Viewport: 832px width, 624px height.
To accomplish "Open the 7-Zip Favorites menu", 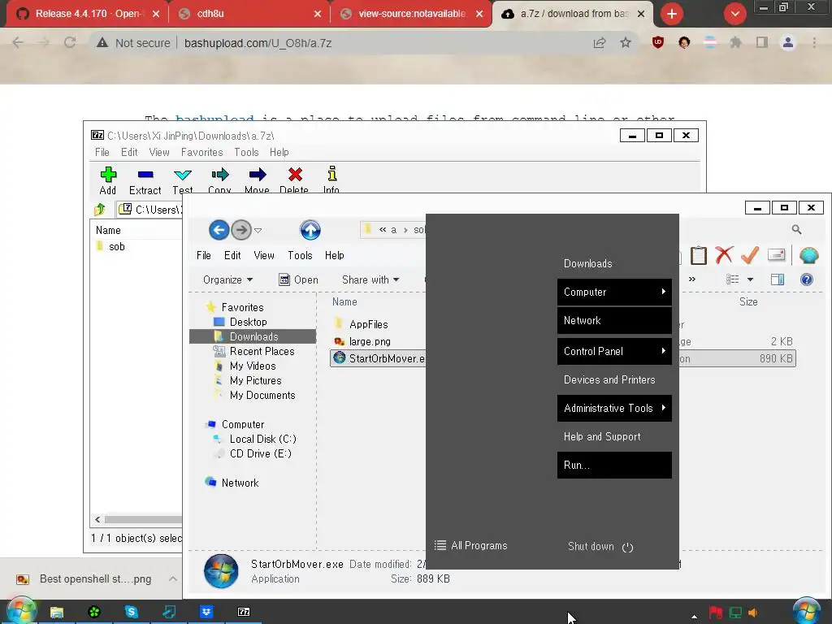I will [x=202, y=152].
